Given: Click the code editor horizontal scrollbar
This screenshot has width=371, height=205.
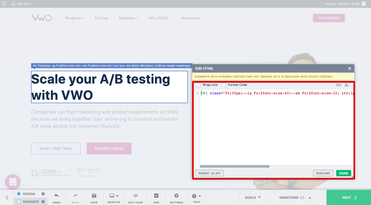Looking at the screenshot, I should [235, 166].
